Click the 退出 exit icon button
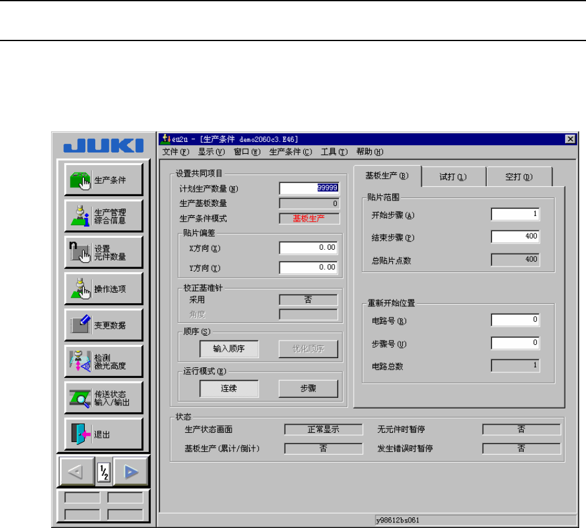This screenshot has width=586, height=528. [103, 434]
